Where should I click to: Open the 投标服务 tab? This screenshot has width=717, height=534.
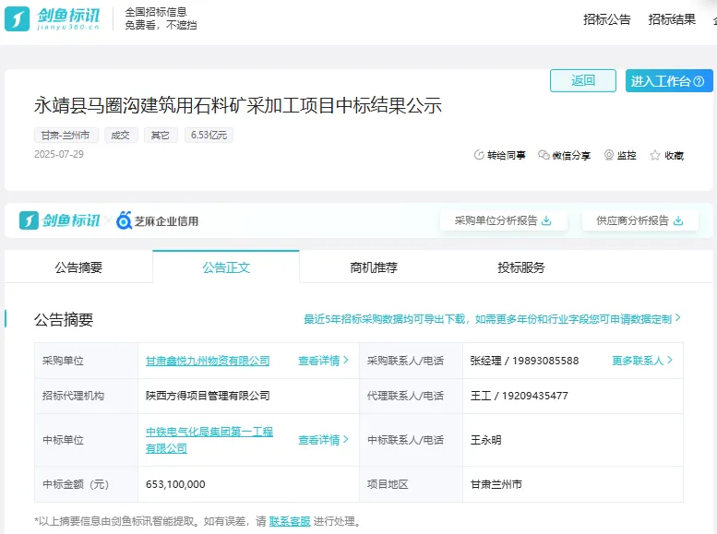[x=521, y=267]
